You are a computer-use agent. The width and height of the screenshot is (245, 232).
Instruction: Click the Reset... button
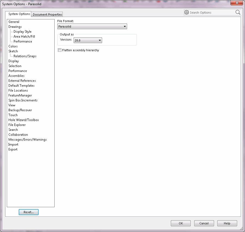[x=29, y=212]
